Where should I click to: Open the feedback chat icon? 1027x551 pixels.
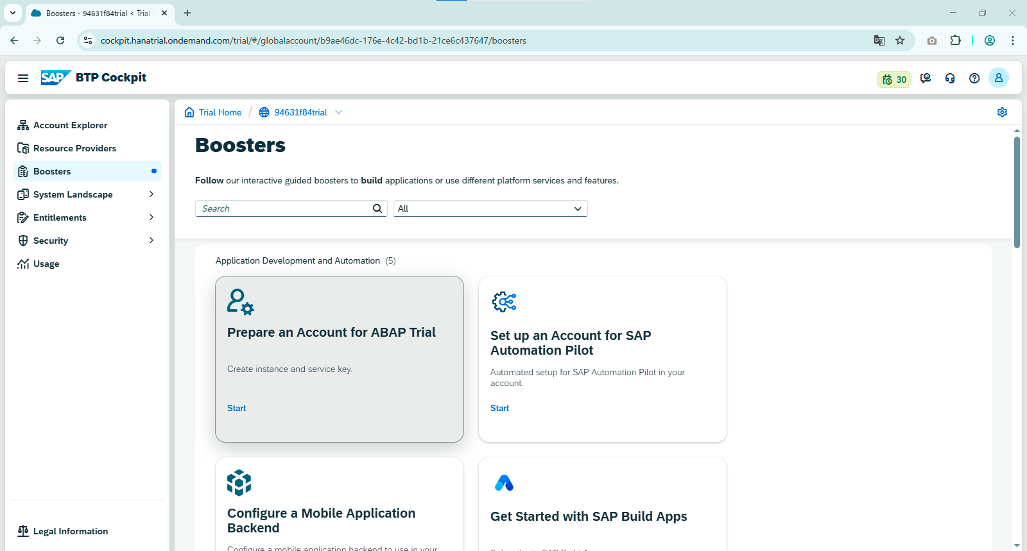926,78
